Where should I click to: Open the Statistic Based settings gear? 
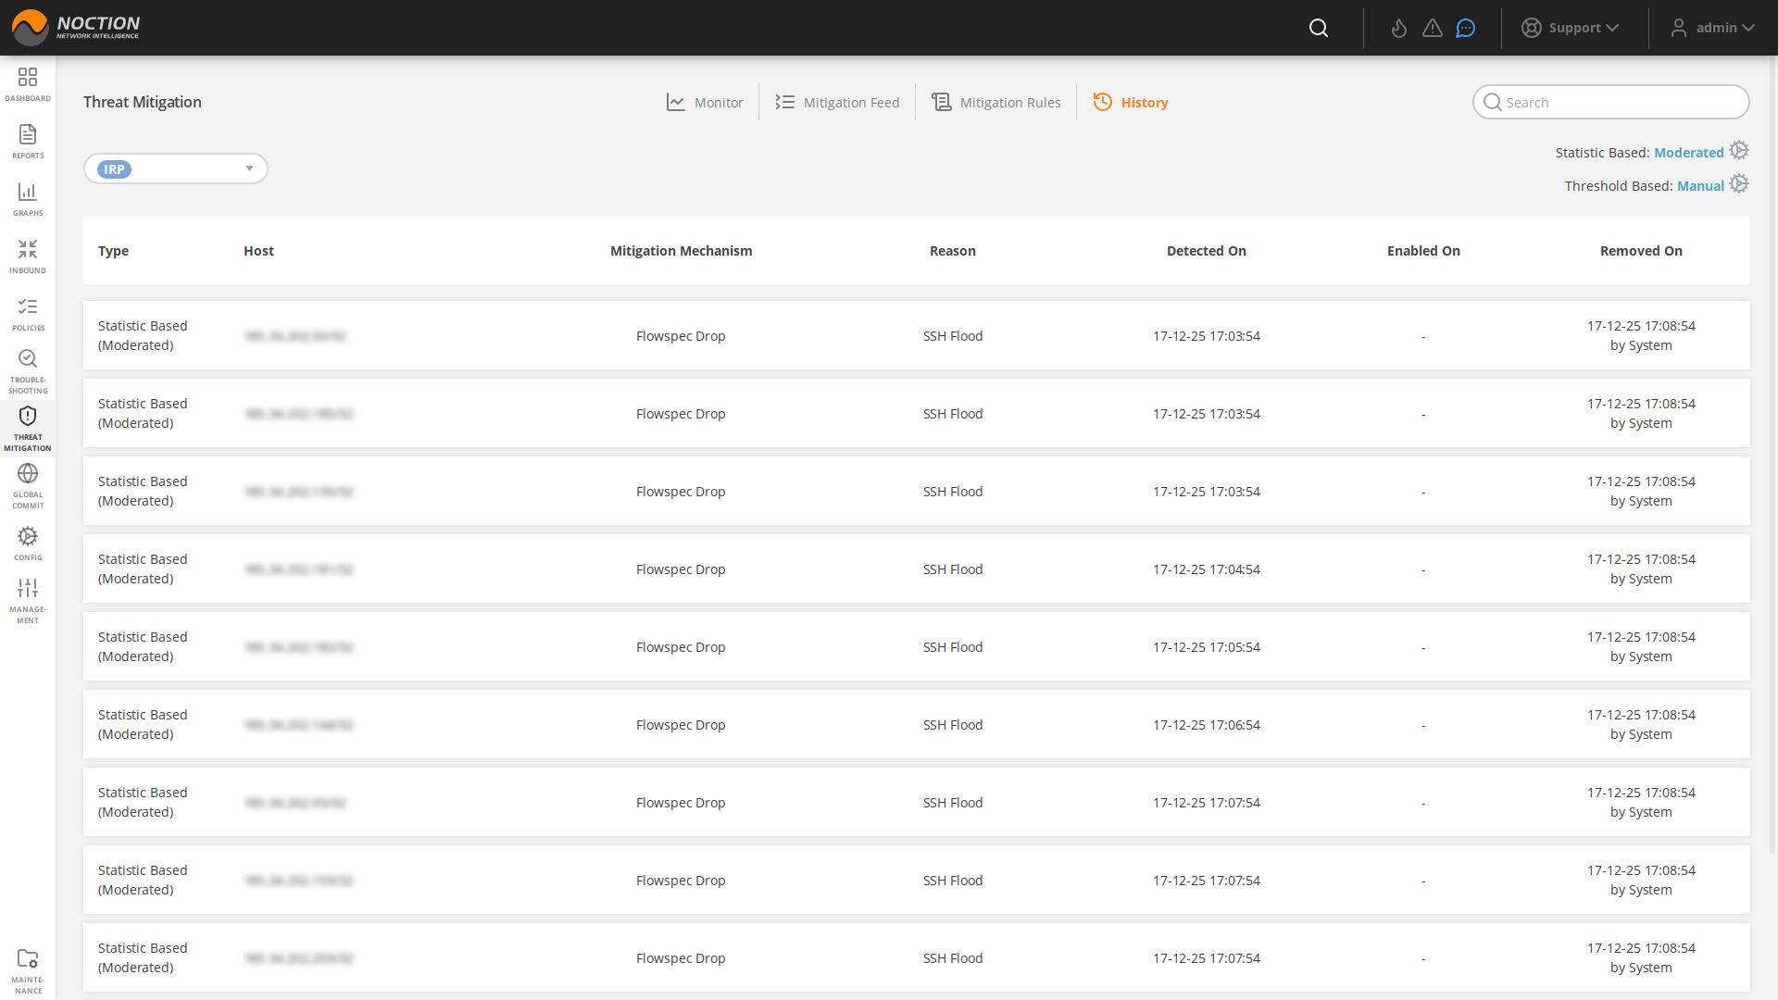1739,149
